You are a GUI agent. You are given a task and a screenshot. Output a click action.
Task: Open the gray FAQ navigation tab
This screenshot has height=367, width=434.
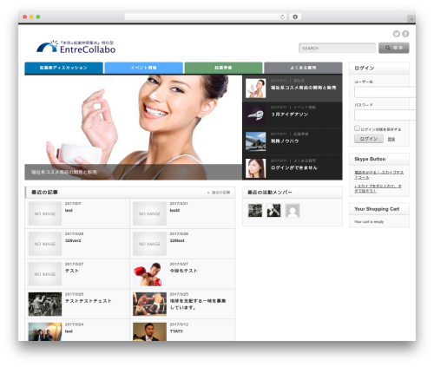(303, 68)
